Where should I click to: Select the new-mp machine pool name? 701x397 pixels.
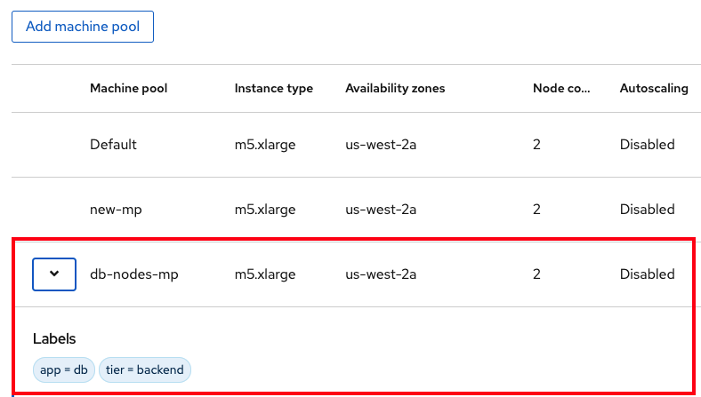(117, 210)
